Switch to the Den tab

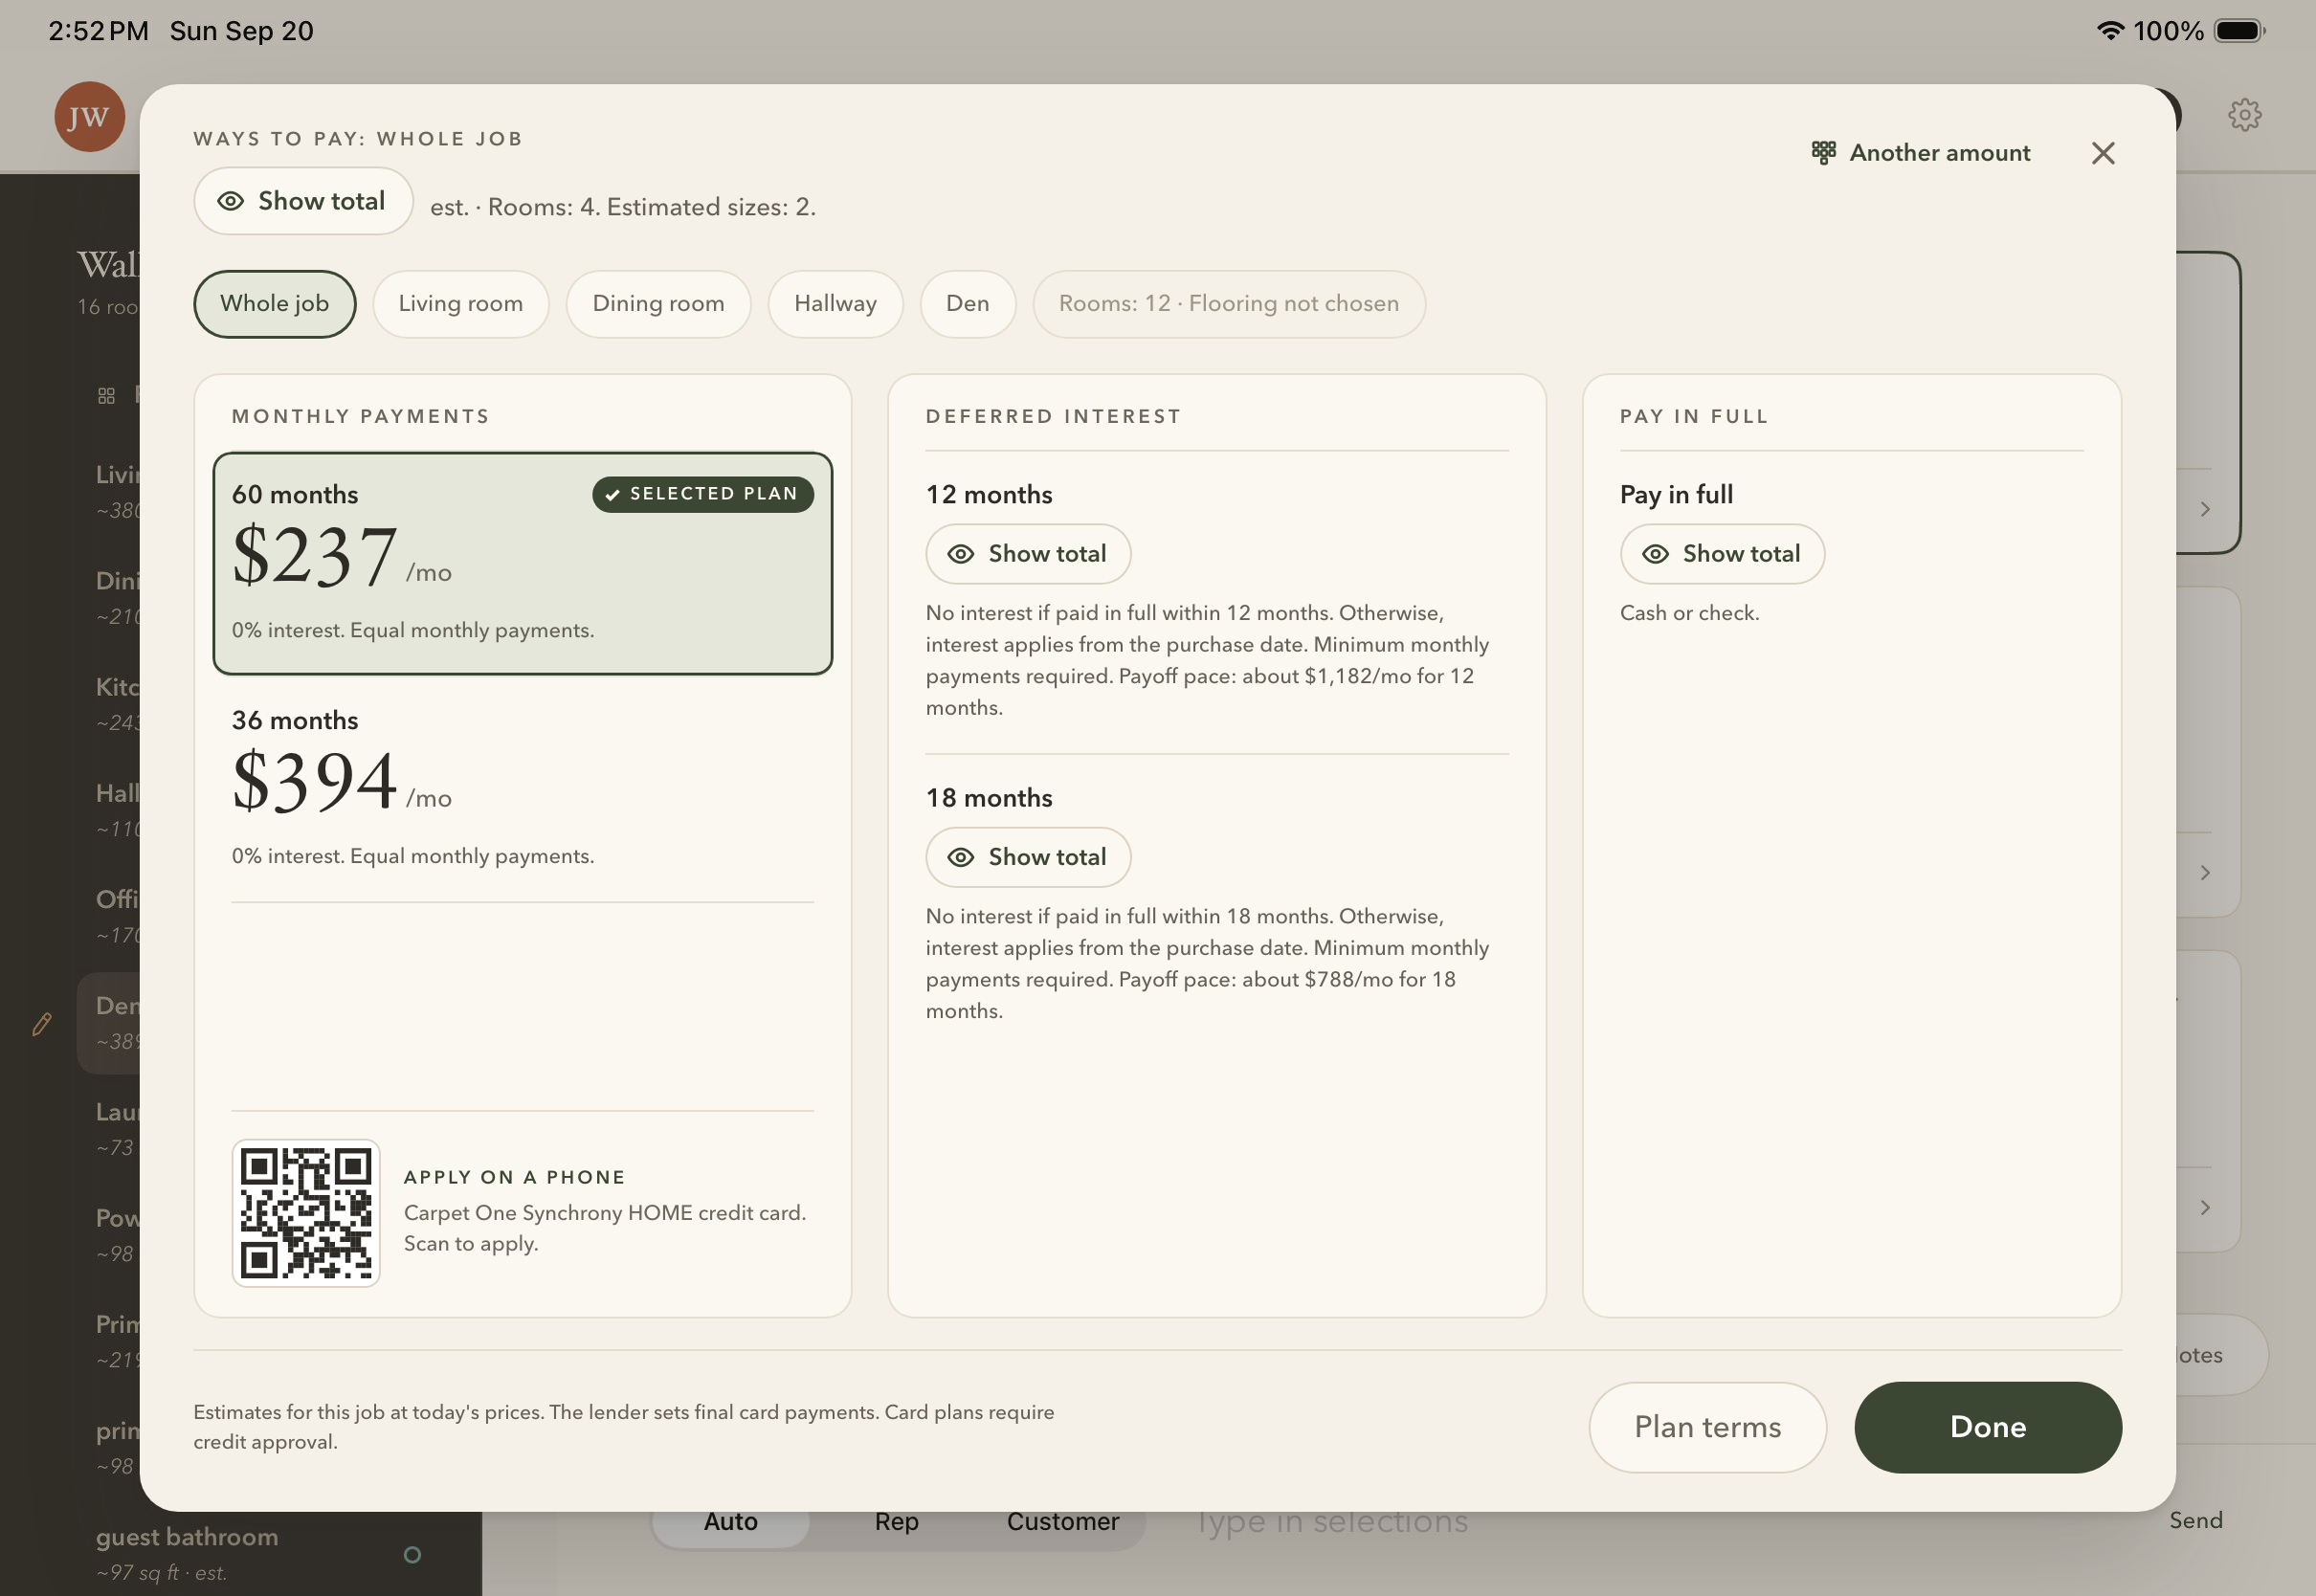[968, 304]
